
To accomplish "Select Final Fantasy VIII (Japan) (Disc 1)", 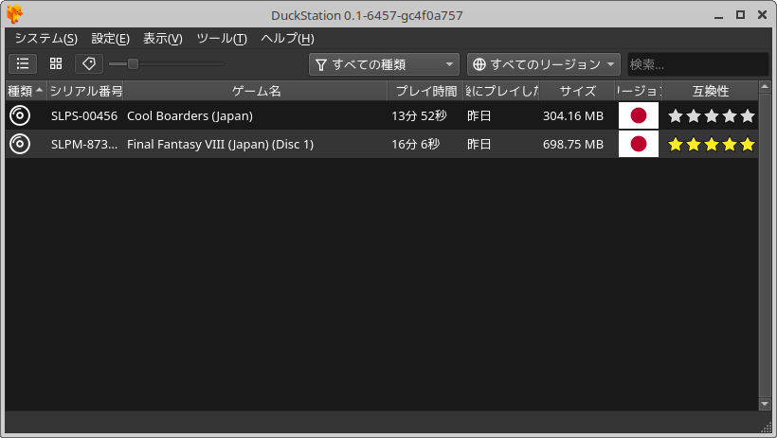I will (x=220, y=144).
